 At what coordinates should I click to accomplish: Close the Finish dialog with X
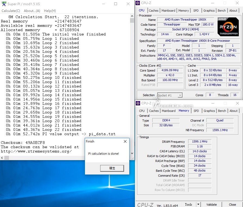[125, 141]
